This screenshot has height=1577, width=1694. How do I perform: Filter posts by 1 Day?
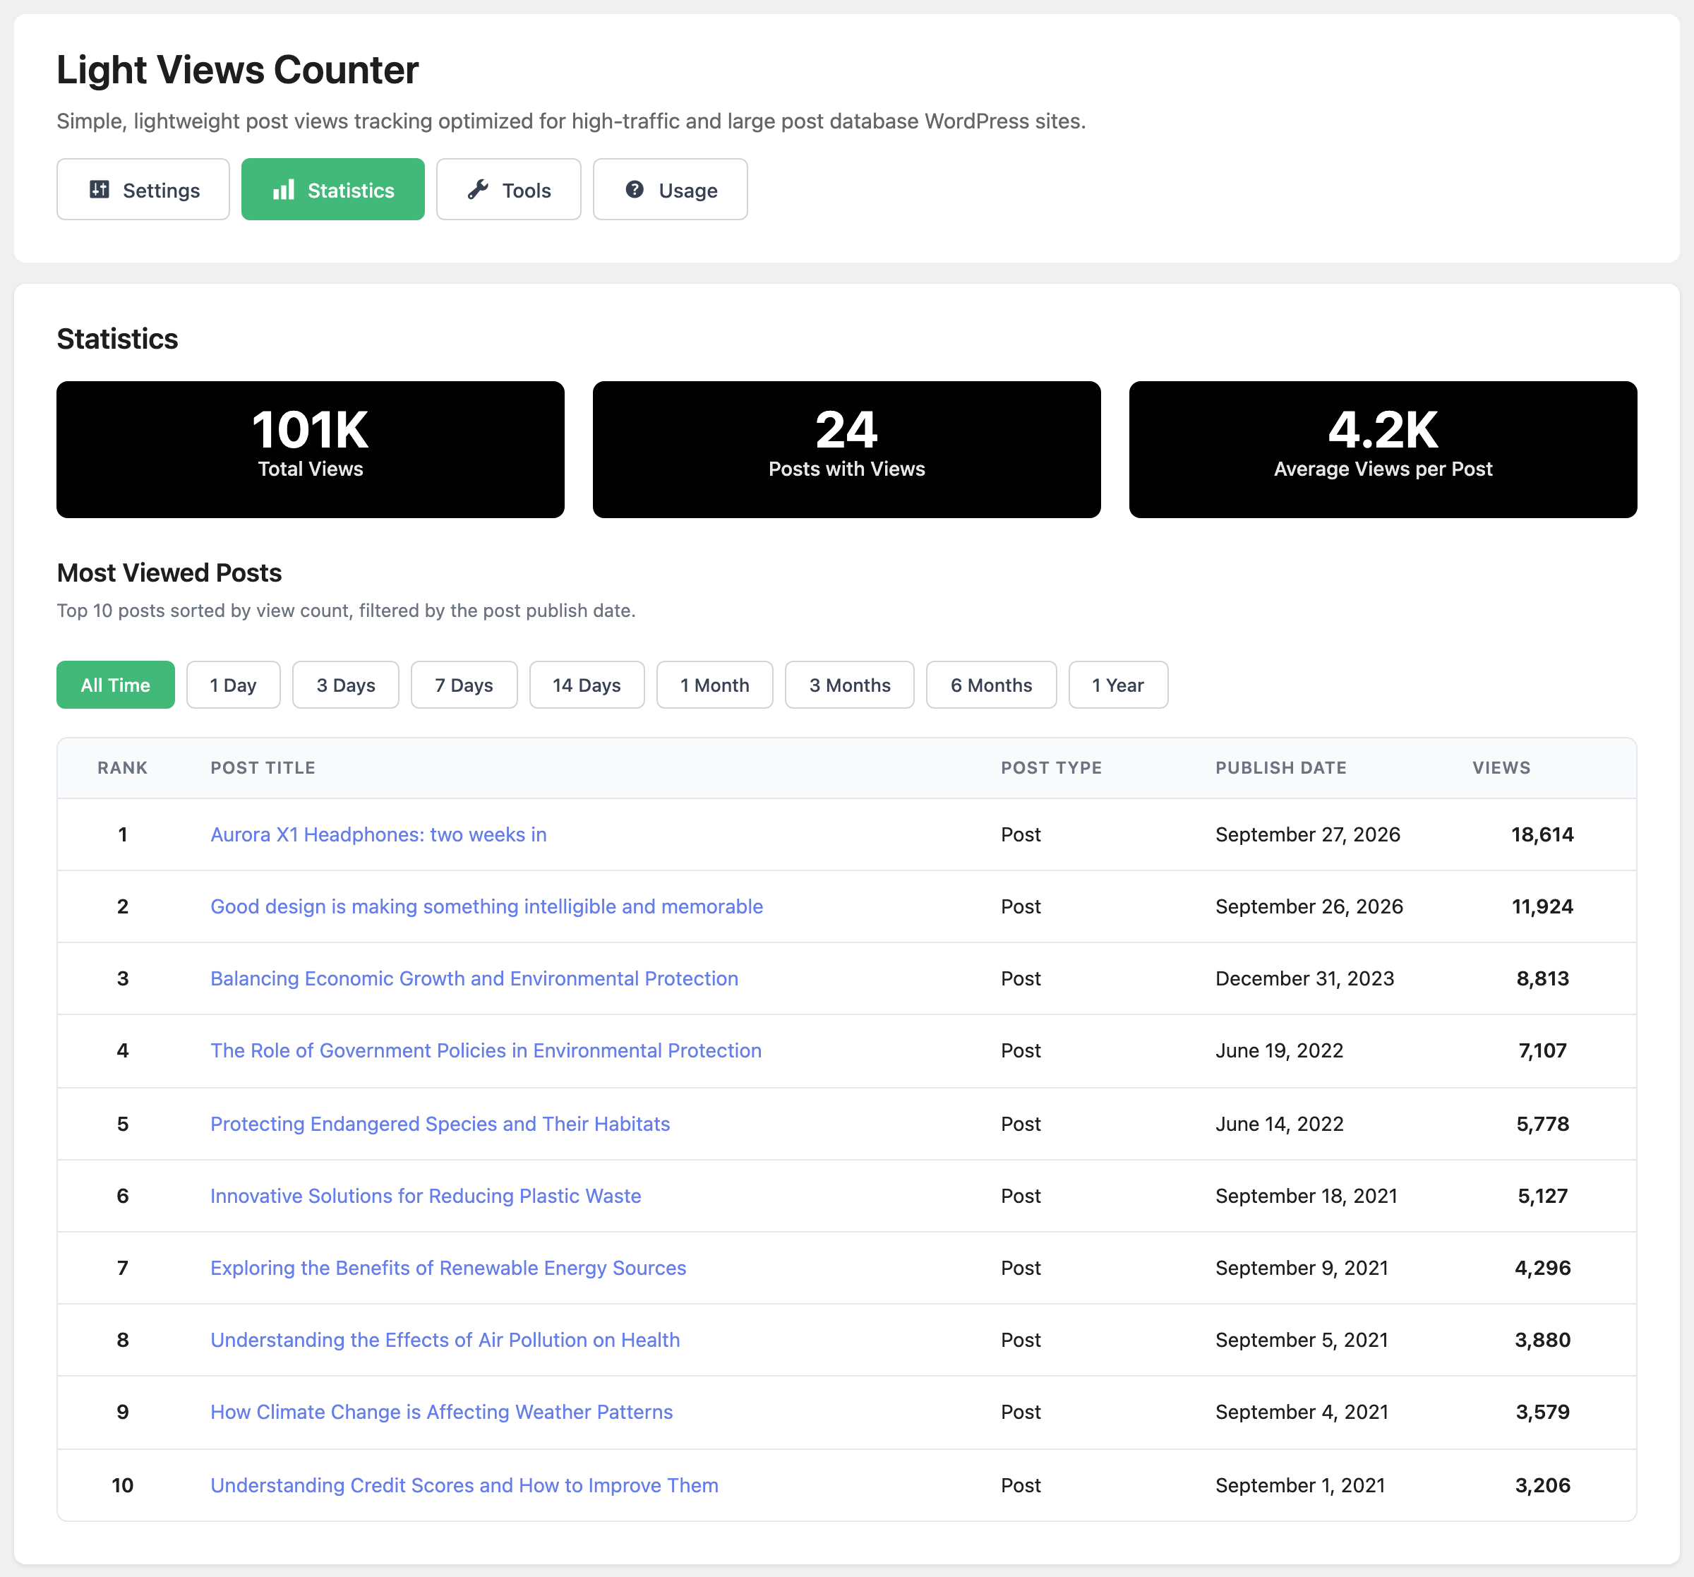(234, 685)
